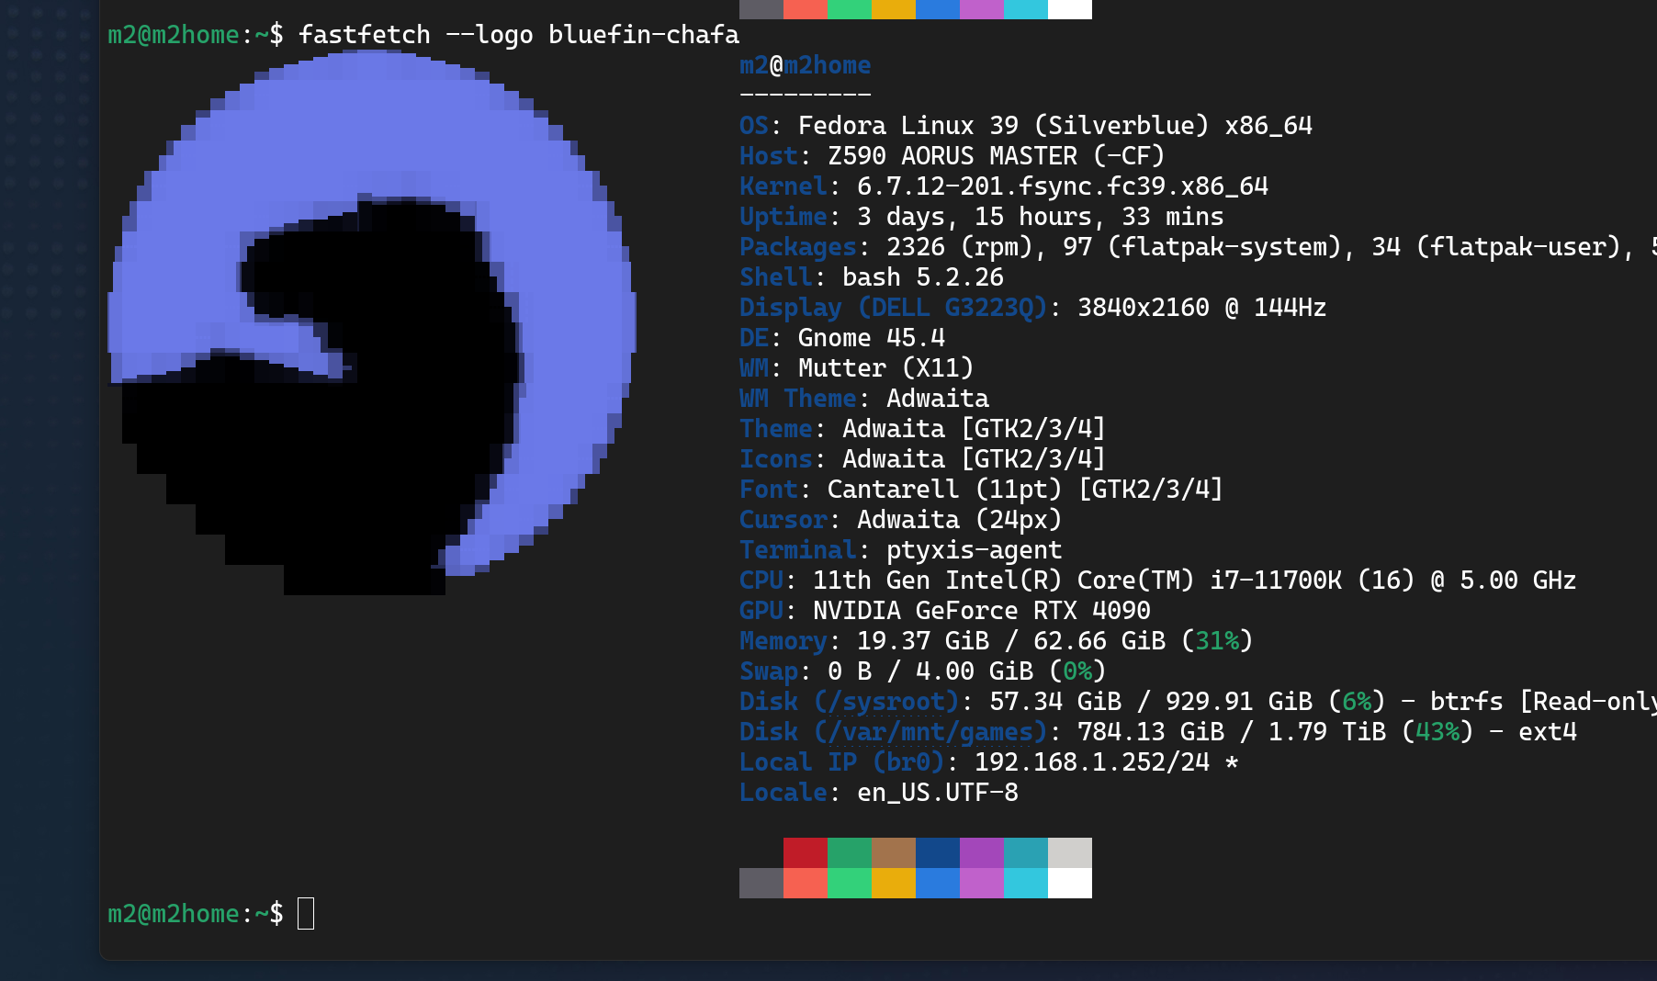1657x981 pixels.
Task: Click the dark purple swatch beside the teal one
Action: coord(982,852)
